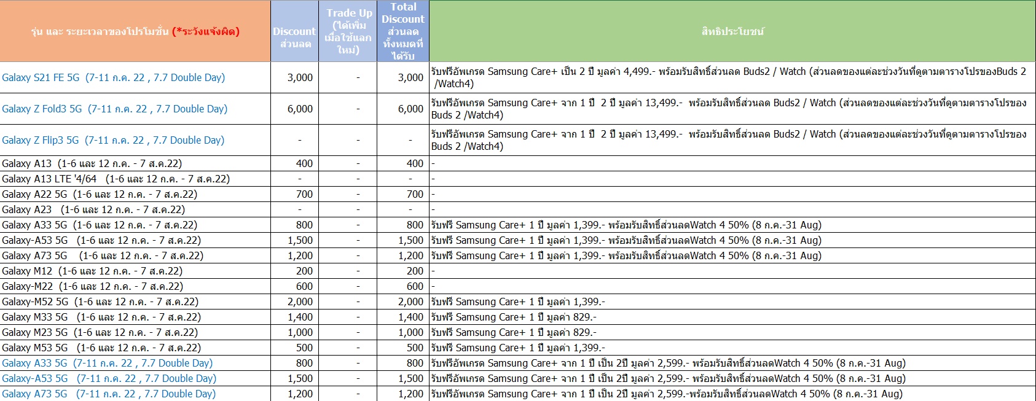Select Discount value 800 in black-text Galaxy A33 row

294,225
